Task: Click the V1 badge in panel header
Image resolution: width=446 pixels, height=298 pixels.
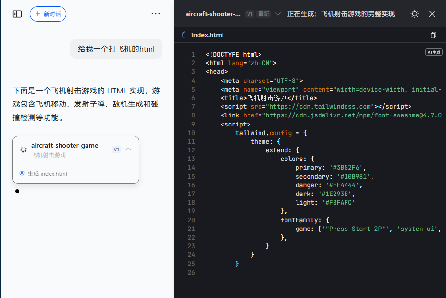Action: point(249,14)
